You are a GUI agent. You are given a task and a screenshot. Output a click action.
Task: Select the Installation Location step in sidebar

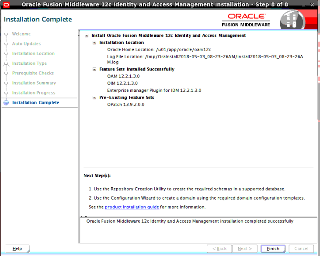click(33, 53)
